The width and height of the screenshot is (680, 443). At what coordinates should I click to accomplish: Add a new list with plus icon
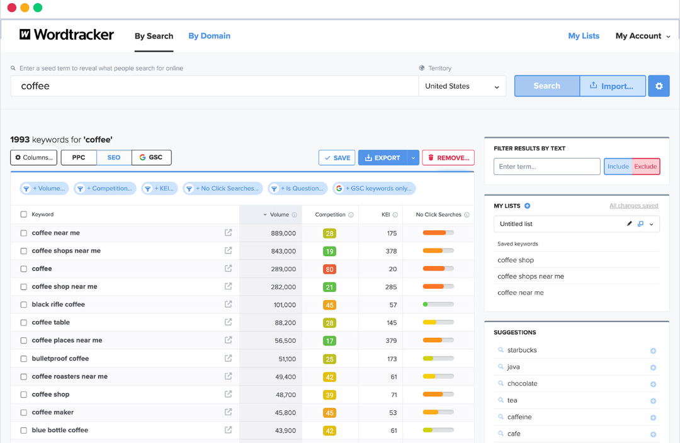pos(527,206)
